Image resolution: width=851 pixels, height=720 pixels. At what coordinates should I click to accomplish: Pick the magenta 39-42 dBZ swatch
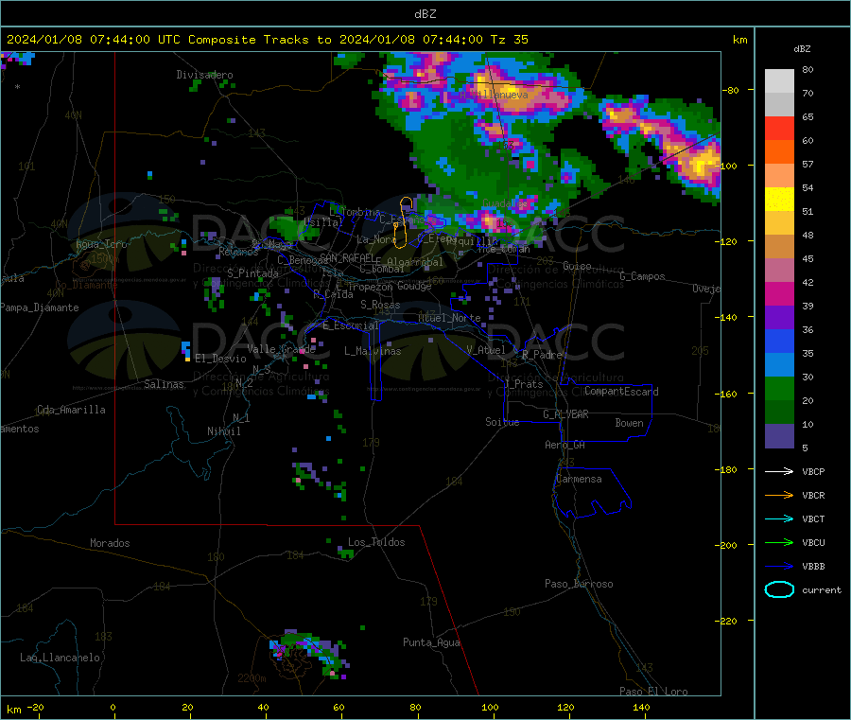click(779, 293)
